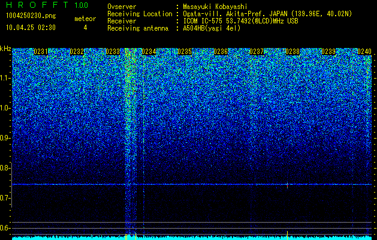The height and width of the screenshot is (240, 377).
Task: Click the 0234 time marker
Action: point(149,52)
